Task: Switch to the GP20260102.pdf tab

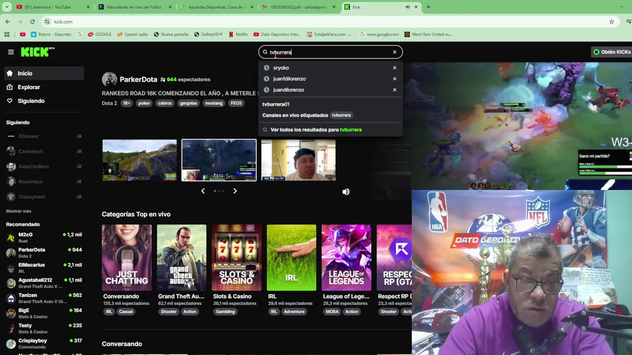Action: coord(299,7)
